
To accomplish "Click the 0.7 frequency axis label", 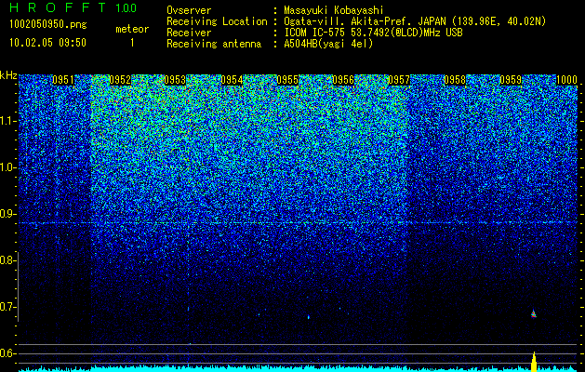I will point(7,307).
